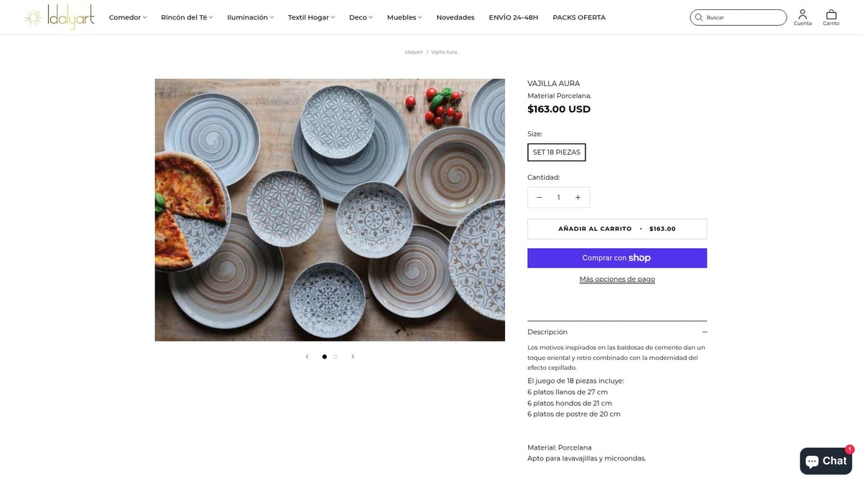
Task: Collapse the Descripción section
Action: pos(704,331)
